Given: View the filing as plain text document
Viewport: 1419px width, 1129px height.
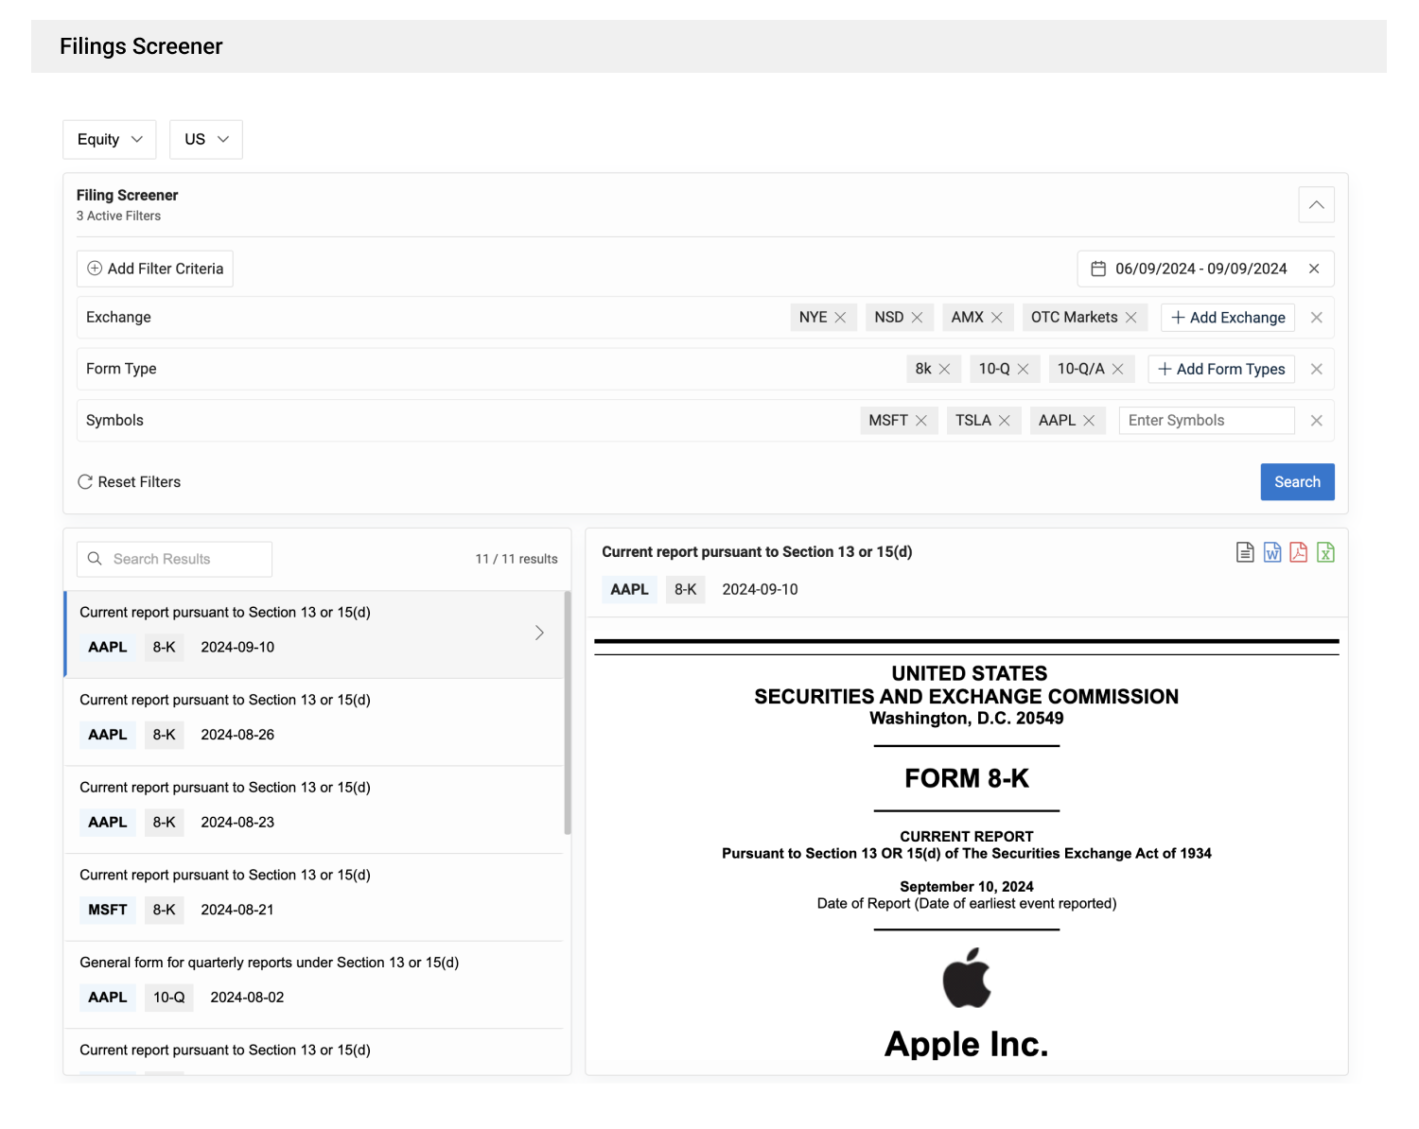Looking at the screenshot, I should [1245, 552].
